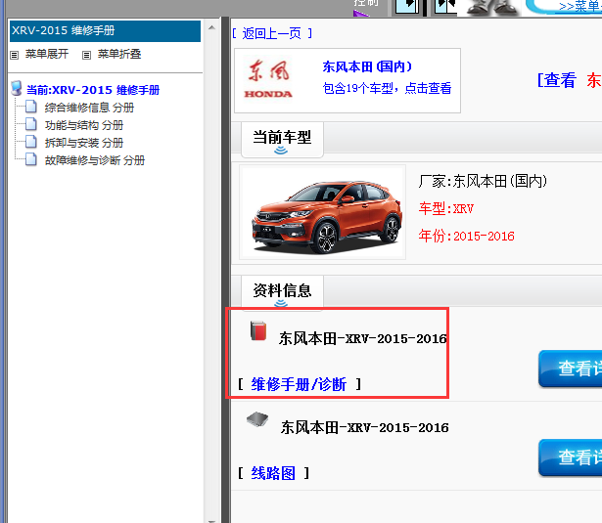The image size is (602, 523).
Task: Click 包含19个车型,点击查看 link
Action: pyautogui.click(x=387, y=89)
